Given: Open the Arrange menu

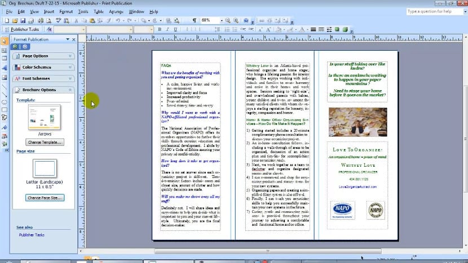Looking at the screenshot, I should point(116,12).
